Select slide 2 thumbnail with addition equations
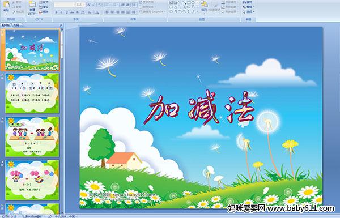Screen dimensions: 340x218 pyautogui.click(x=32, y=93)
